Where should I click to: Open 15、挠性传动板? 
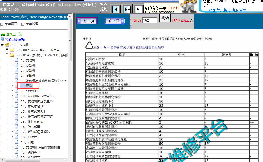point(32,122)
